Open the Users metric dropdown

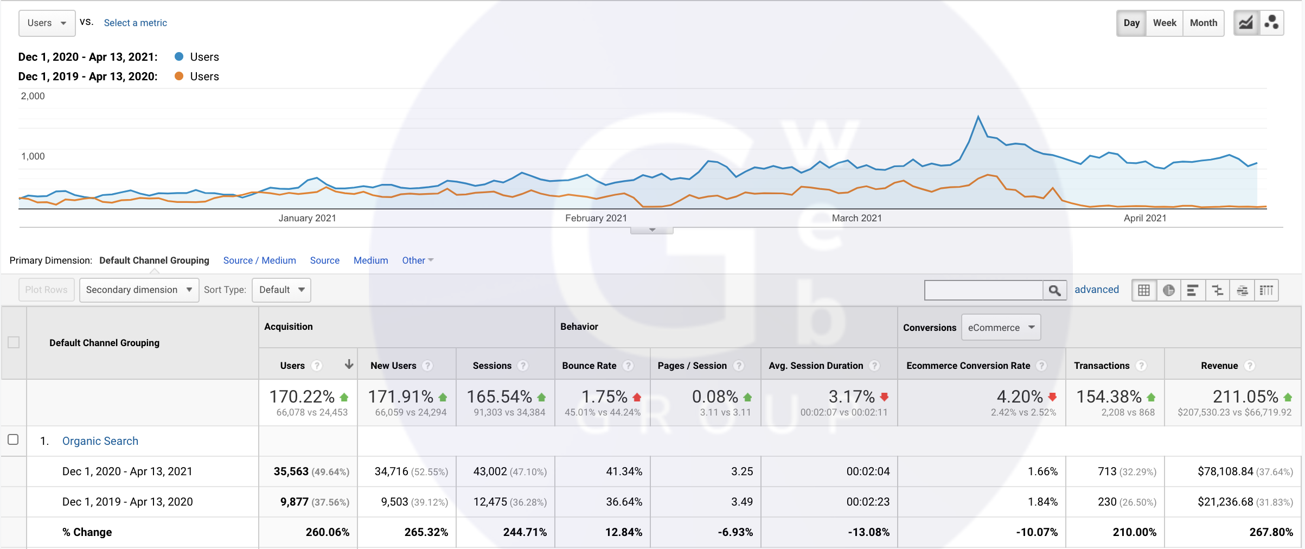pyautogui.click(x=47, y=23)
